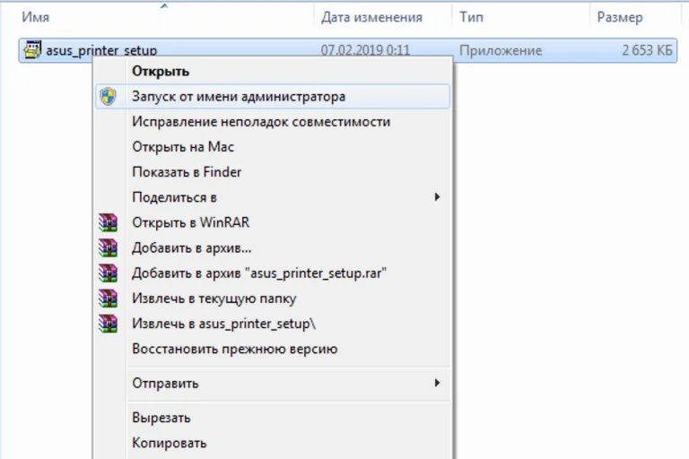Screen dimensions: 689x459
Task: Click the 2 653 КБ size cell
Action: [647, 50]
